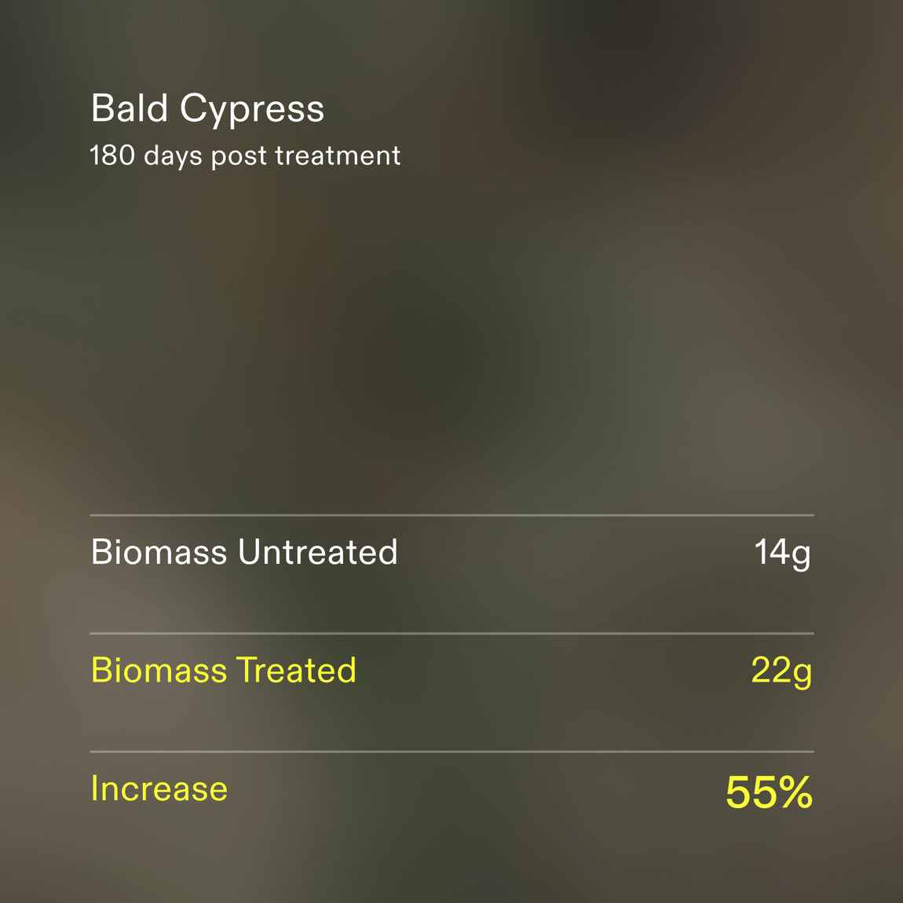903x903 pixels.
Task: Click the word Bald in title
Action: pyautogui.click(x=130, y=108)
